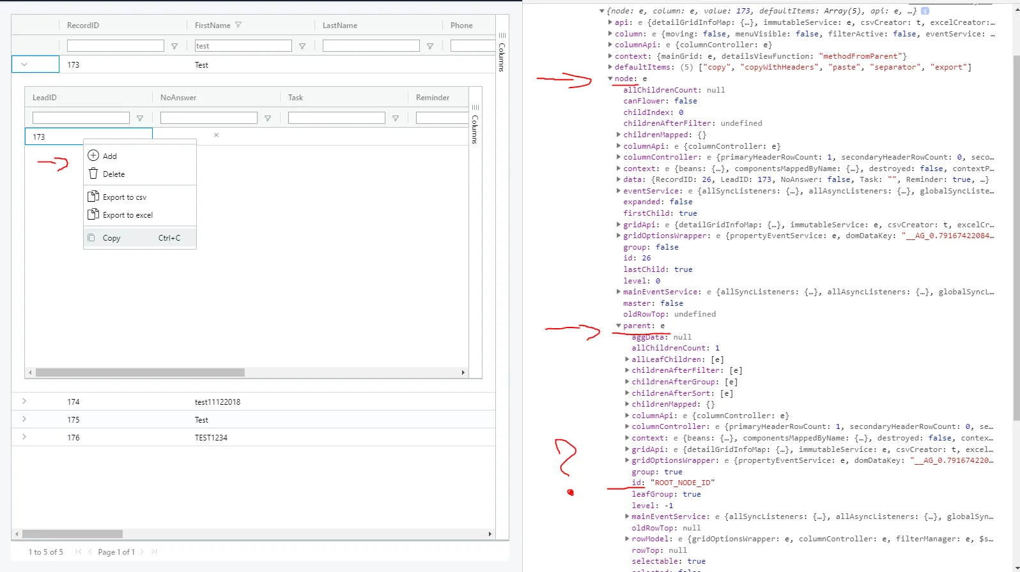This screenshot has height=572, width=1020.
Task: Sort by NoAnswer column header
Action: [178, 98]
